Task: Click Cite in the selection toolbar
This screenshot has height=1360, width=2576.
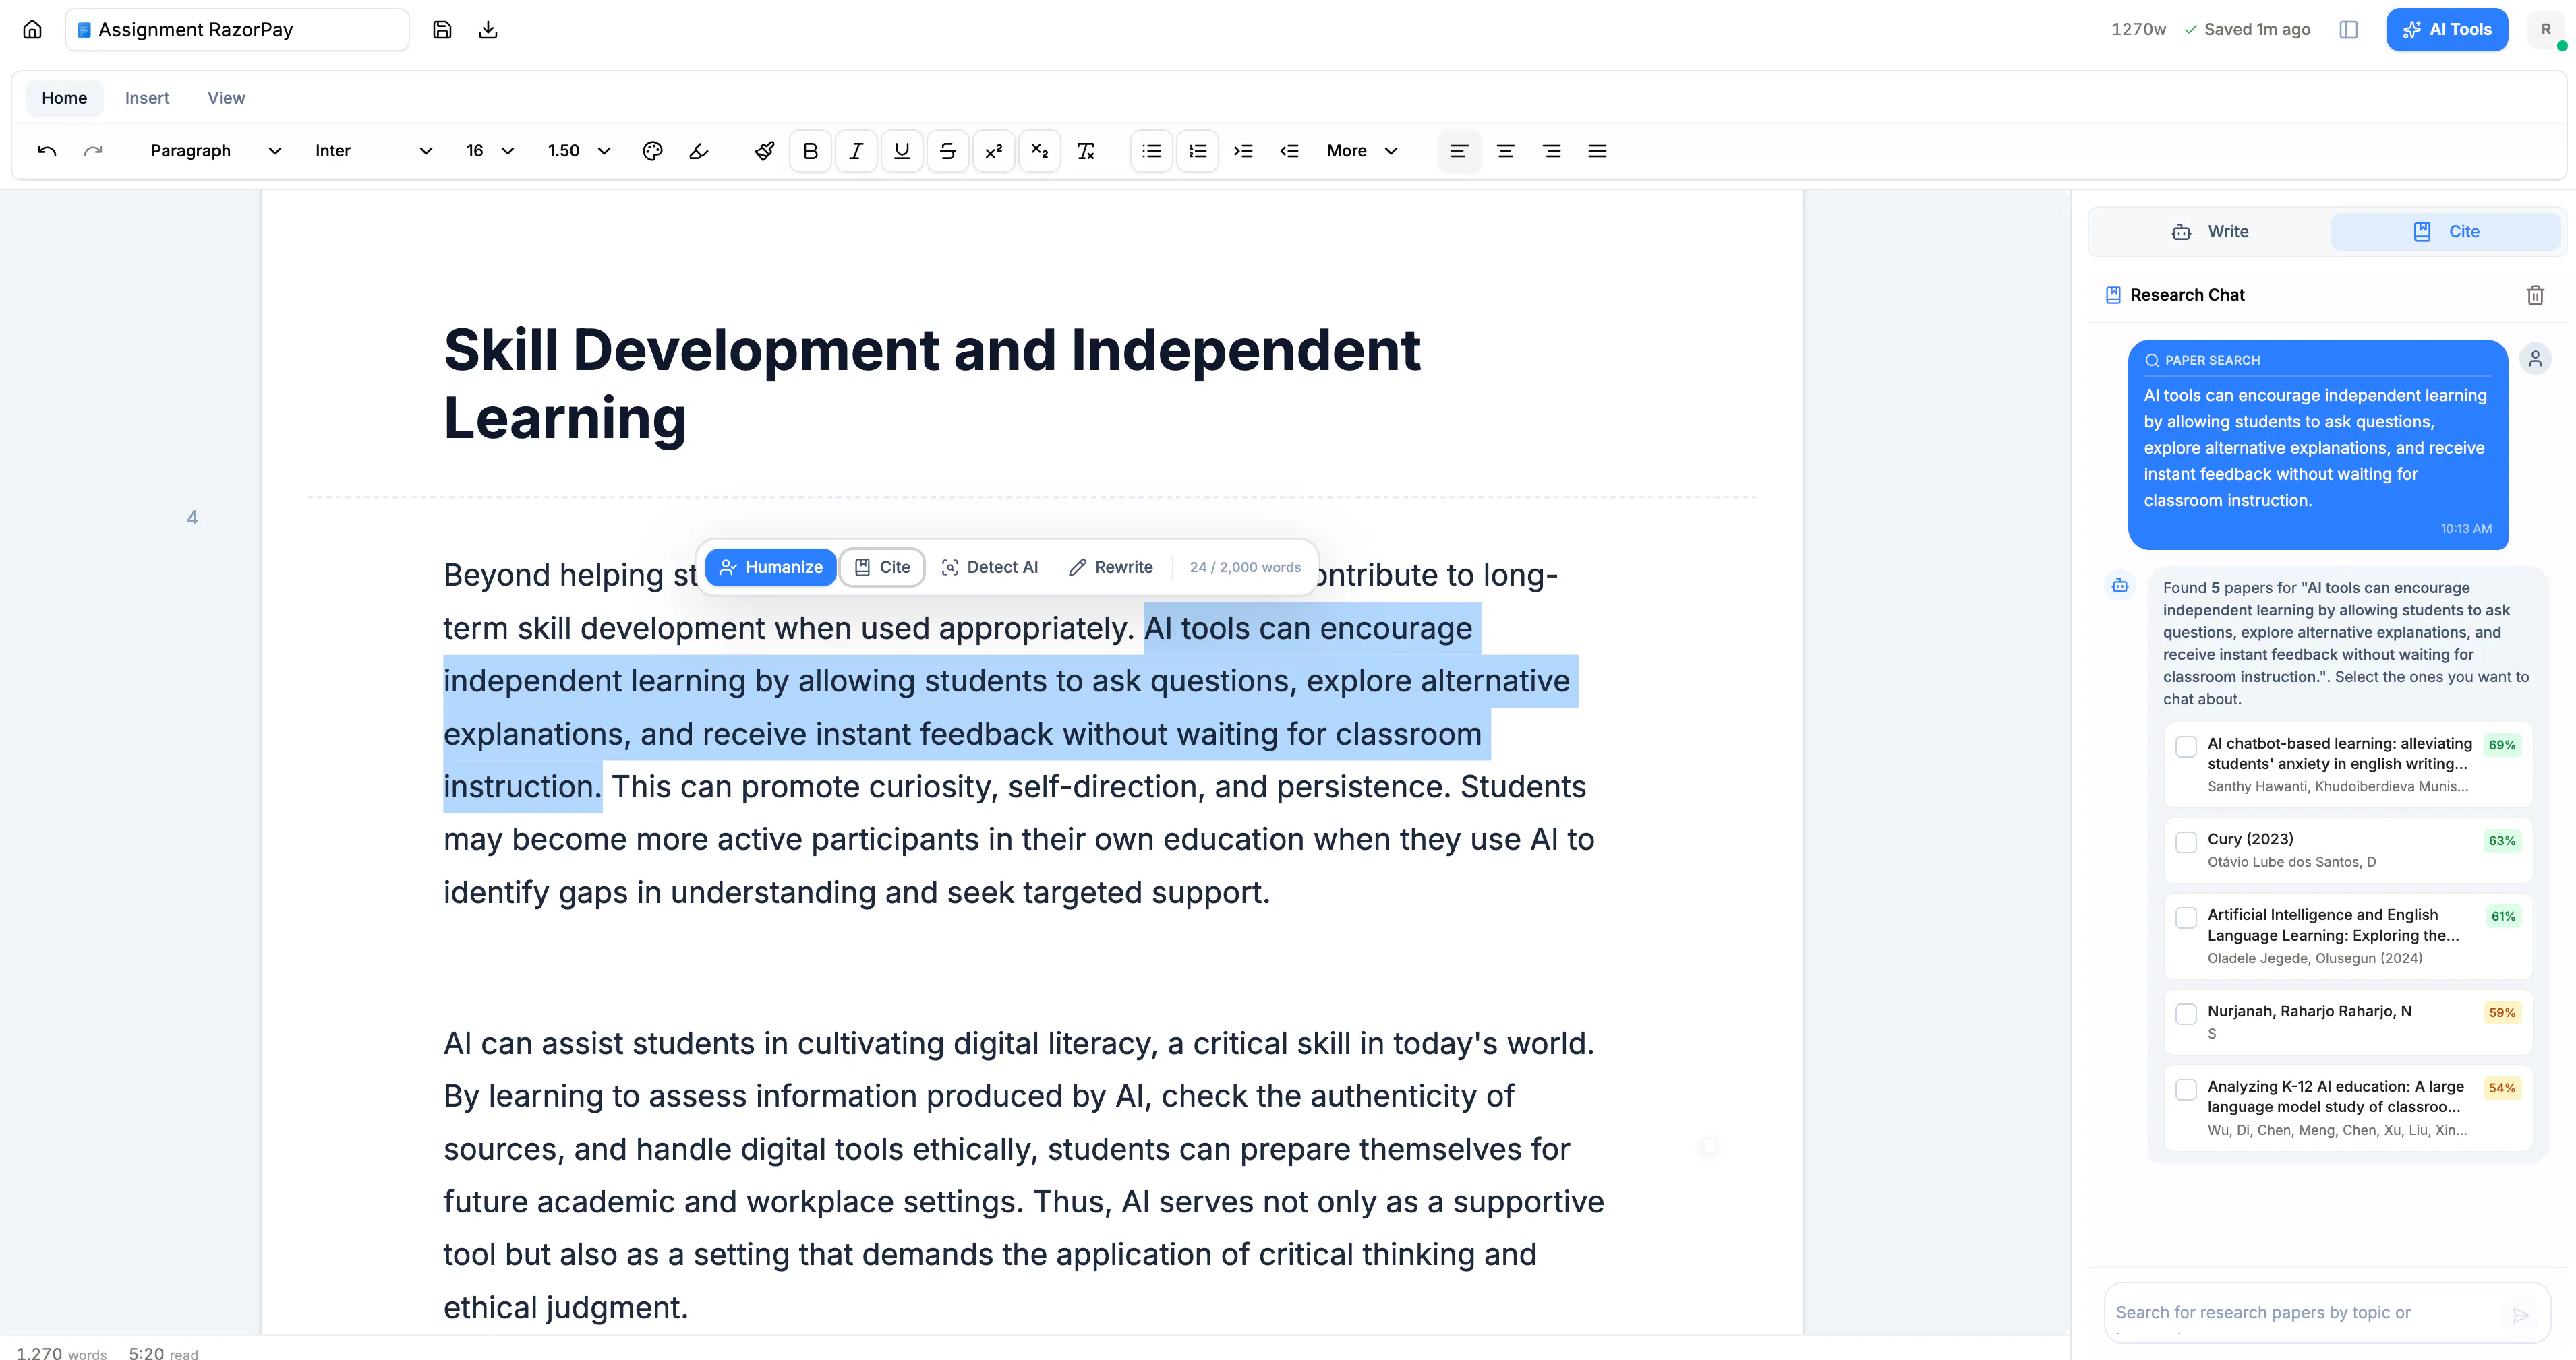Action: 882,567
